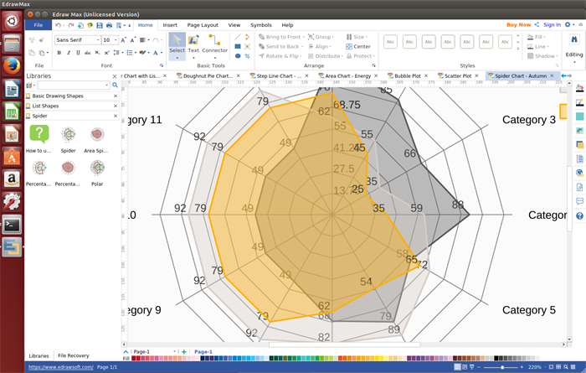Click the Center alignment icon in Arrange

tap(357, 46)
